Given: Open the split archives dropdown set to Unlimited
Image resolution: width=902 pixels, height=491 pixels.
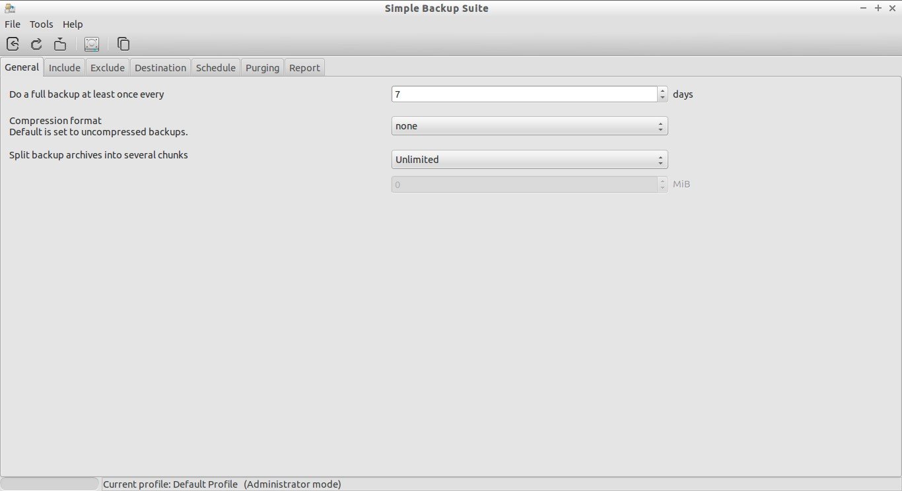Looking at the screenshot, I should pyautogui.click(x=530, y=160).
